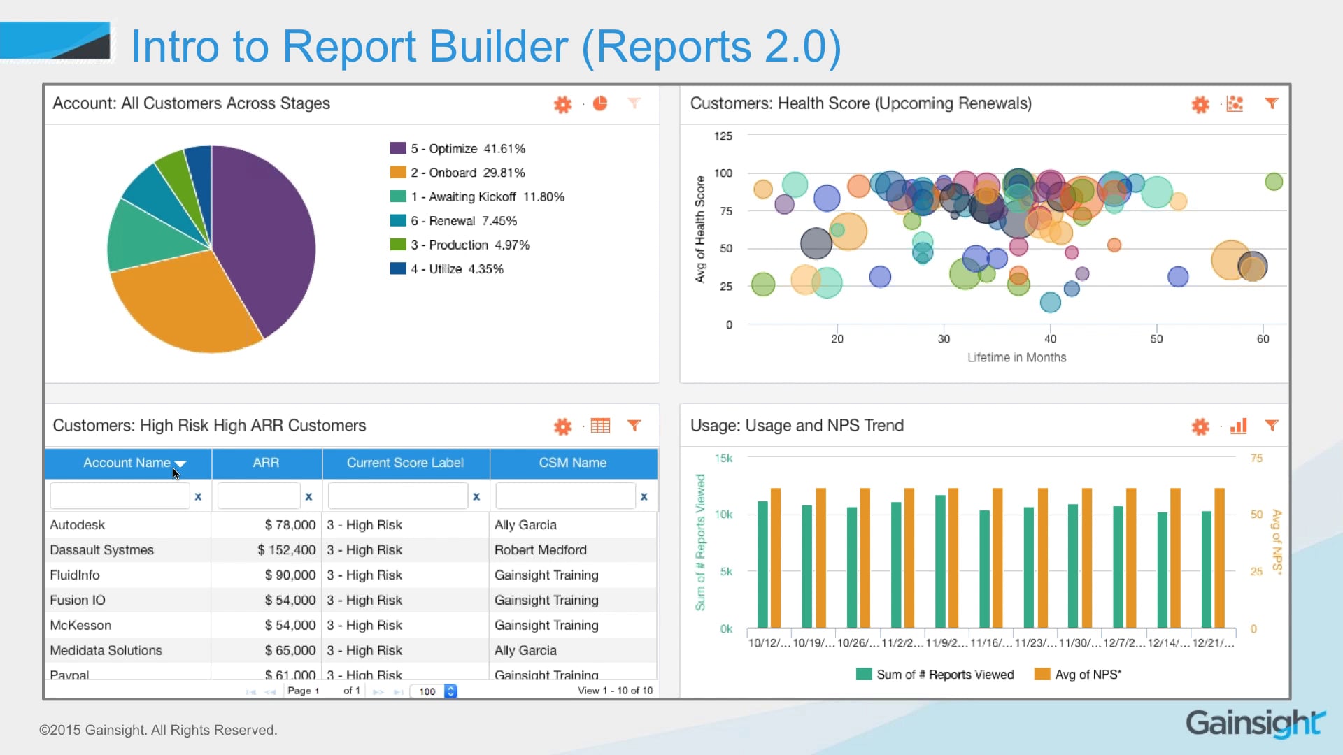This screenshot has height=755, width=1343.
Task: Open settings gear for Usage and NPS Trend
Action: [x=1200, y=426]
